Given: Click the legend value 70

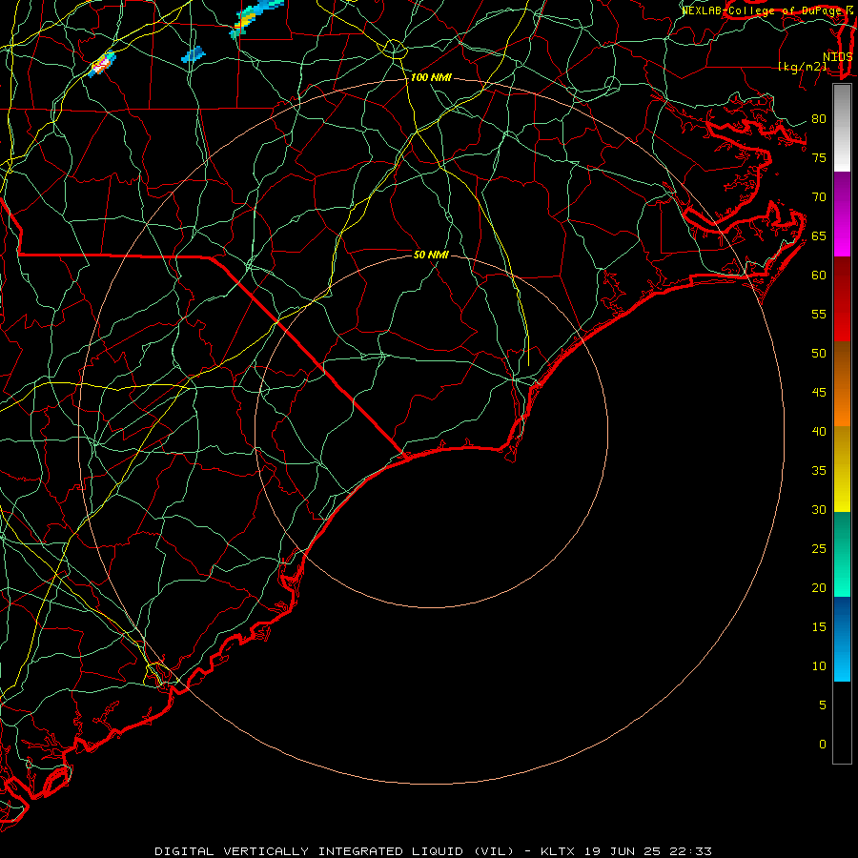Looking at the screenshot, I should click(x=819, y=197).
